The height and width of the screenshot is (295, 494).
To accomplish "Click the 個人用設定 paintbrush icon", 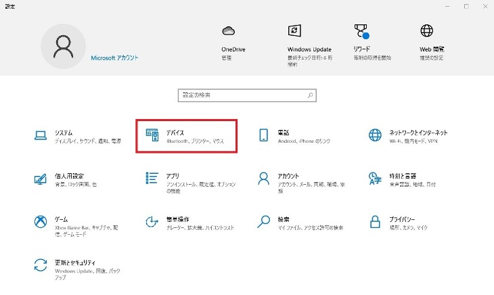I will 41,179.
